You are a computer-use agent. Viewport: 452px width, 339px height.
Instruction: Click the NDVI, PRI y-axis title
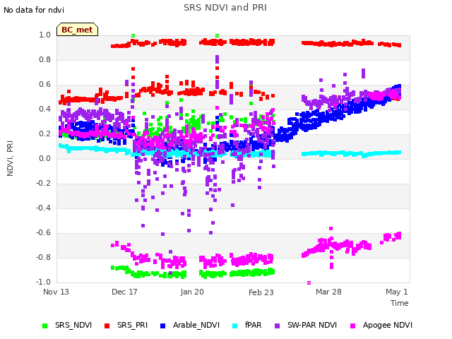pos(10,158)
